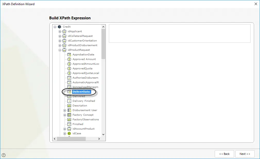
Task: Click the ApprobationDate calendar icon
Action: click(69, 55)
